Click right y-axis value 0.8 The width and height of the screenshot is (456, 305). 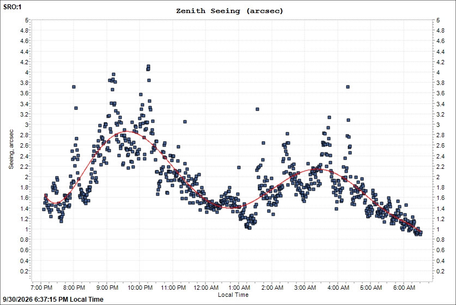[441, 240]
